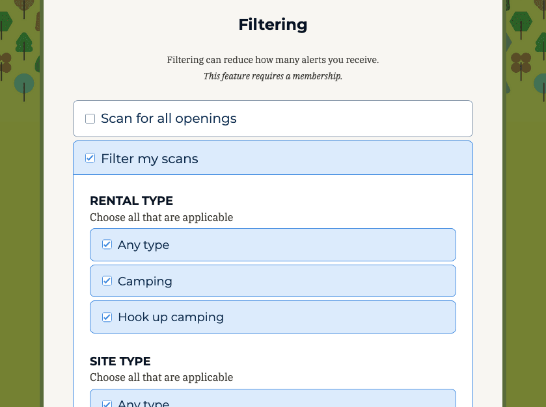
Task: Toggle Any type checkbox under Site Type
Action: click(x=107, y=403)
